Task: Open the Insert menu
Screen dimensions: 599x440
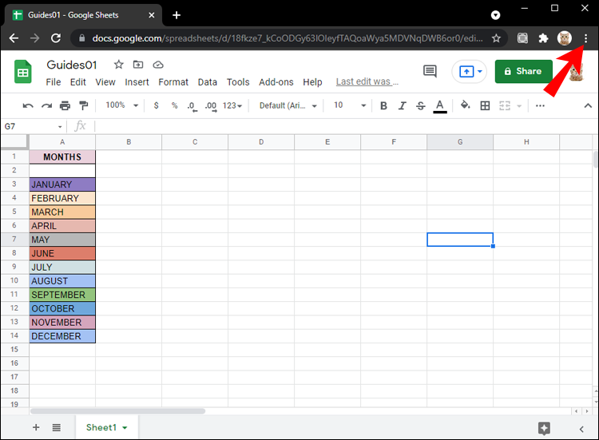Action: [x=137, y=82]
